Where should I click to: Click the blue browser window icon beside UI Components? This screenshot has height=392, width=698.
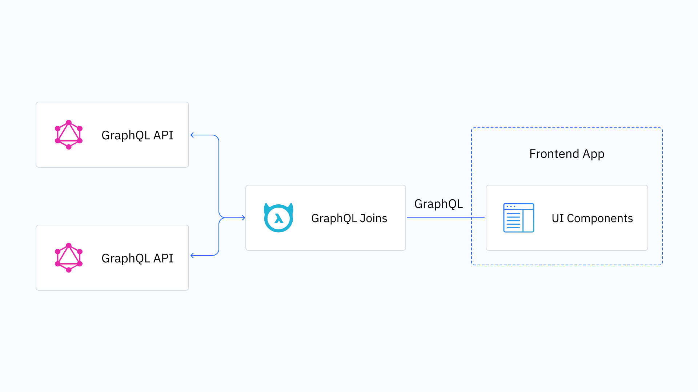518,218
